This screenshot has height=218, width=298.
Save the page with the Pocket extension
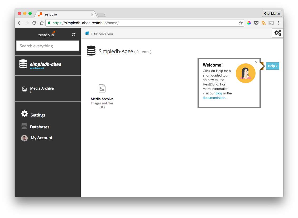click(x=256, y=23)
